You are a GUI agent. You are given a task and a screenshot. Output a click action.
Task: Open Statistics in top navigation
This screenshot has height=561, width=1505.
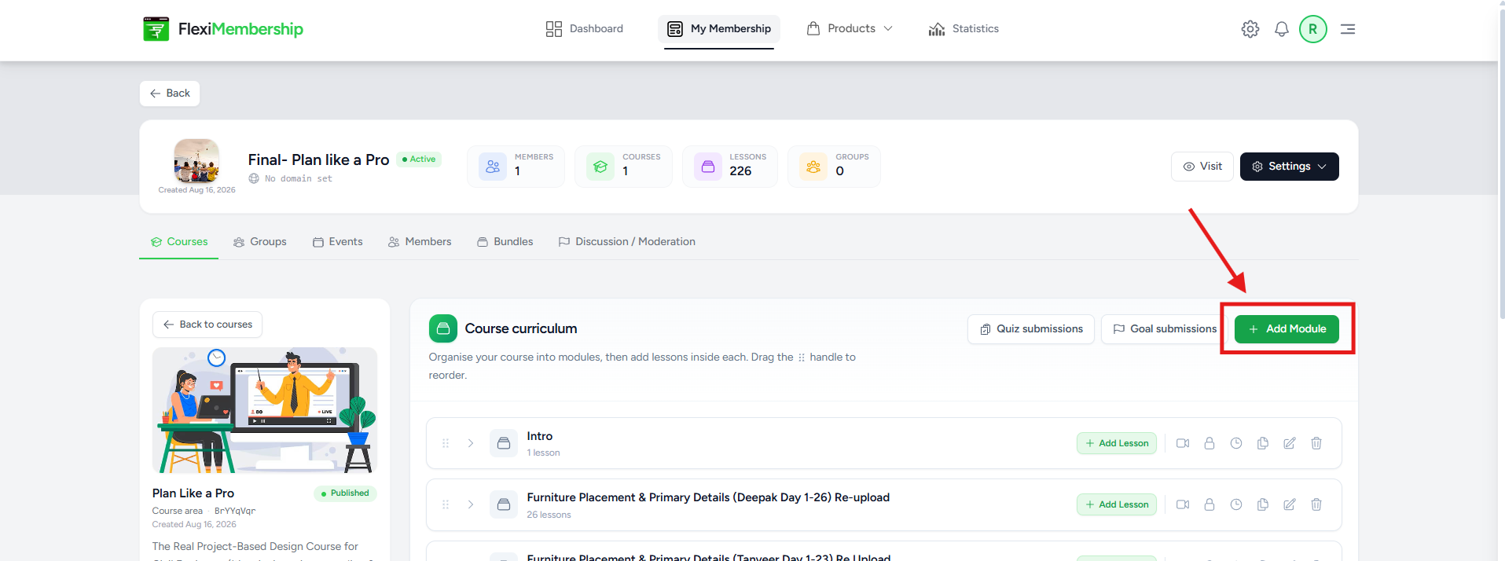tap(964, 29)
